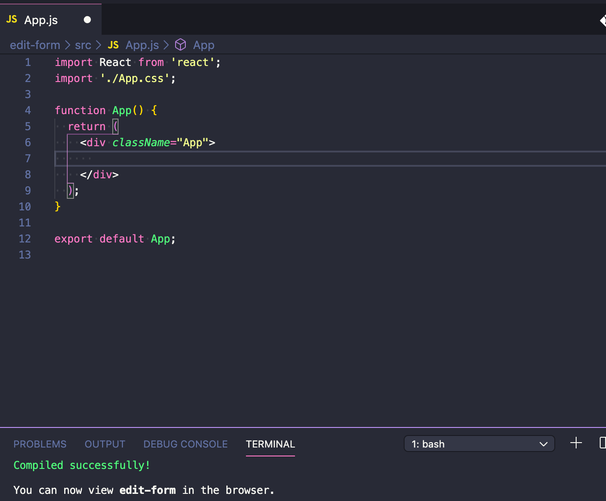Click the 'return' keyword on line 5

86,127
